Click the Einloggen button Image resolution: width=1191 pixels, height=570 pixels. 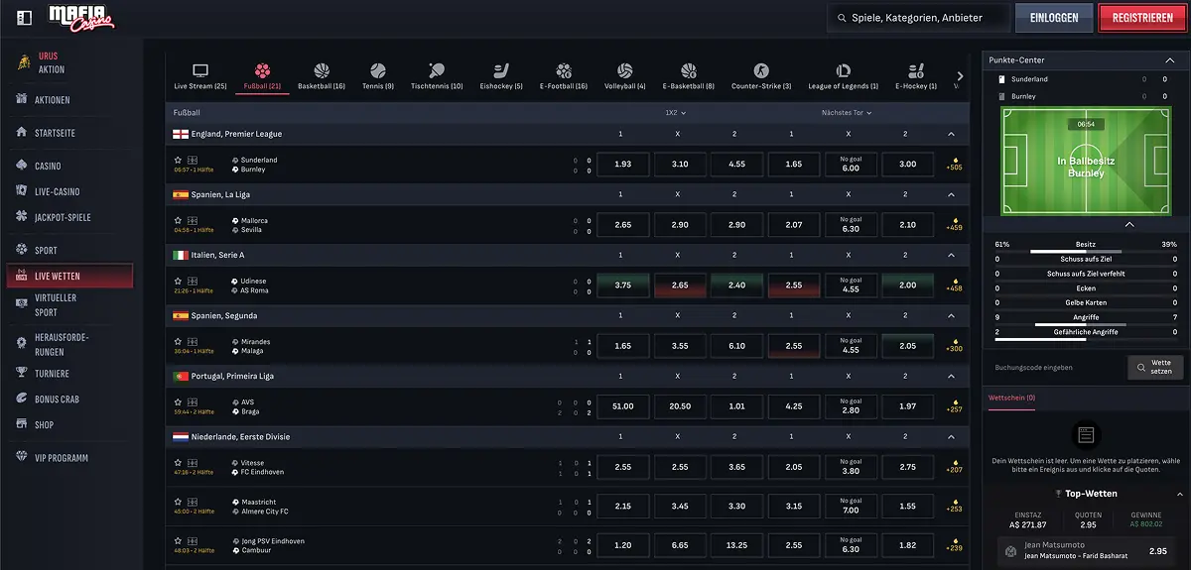(1054, 18)
